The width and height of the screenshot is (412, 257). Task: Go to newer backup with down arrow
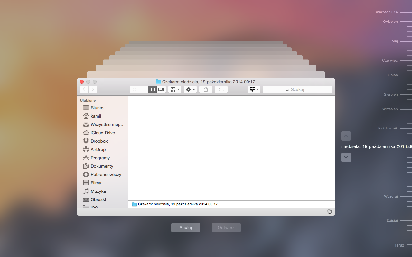pos(346,157)
